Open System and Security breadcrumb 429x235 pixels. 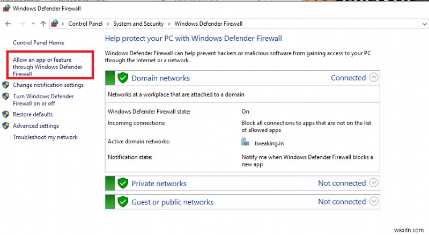click(138, 24)
